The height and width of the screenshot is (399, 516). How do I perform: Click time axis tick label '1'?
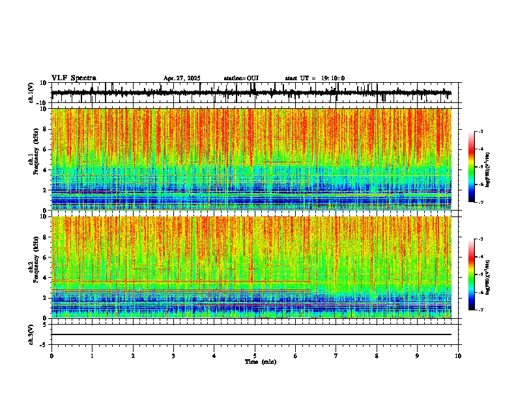click(92, 356)
